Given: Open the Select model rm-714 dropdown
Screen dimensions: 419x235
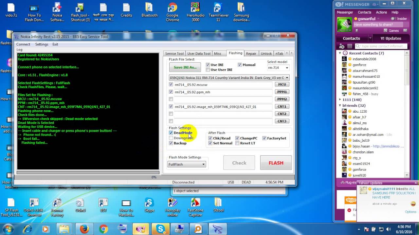Looking at the screenshot, I should pyautogui.click(x=278, y=68).
